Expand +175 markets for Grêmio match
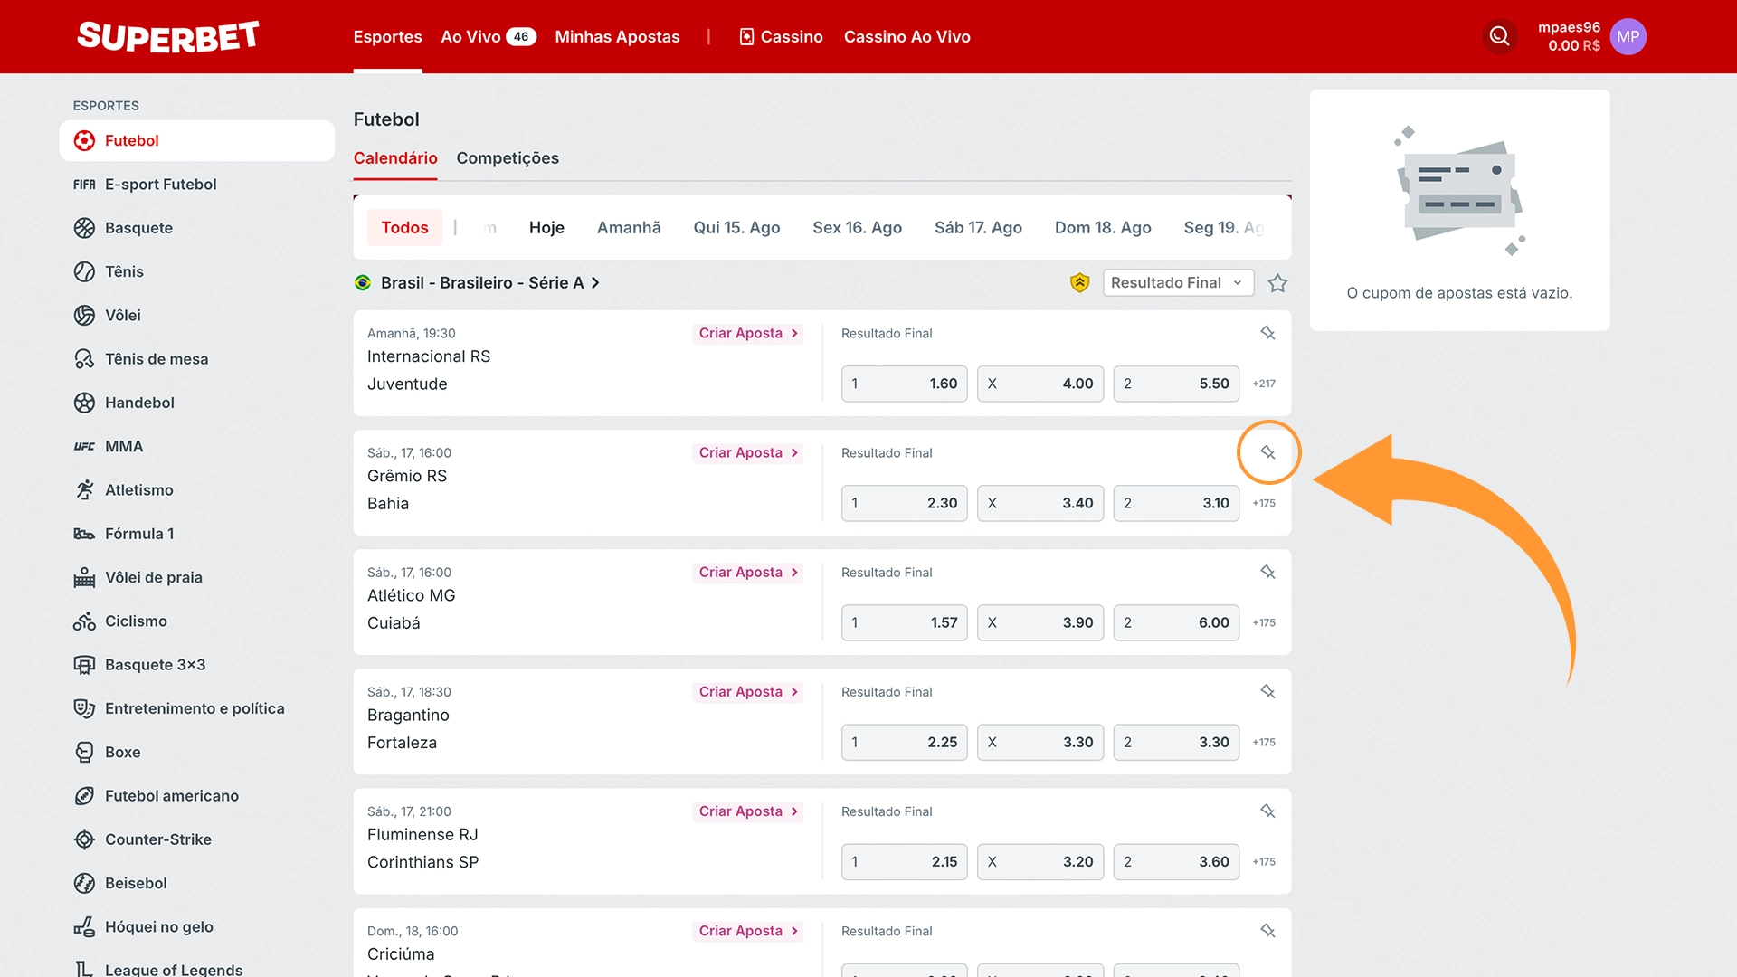 1264,503
